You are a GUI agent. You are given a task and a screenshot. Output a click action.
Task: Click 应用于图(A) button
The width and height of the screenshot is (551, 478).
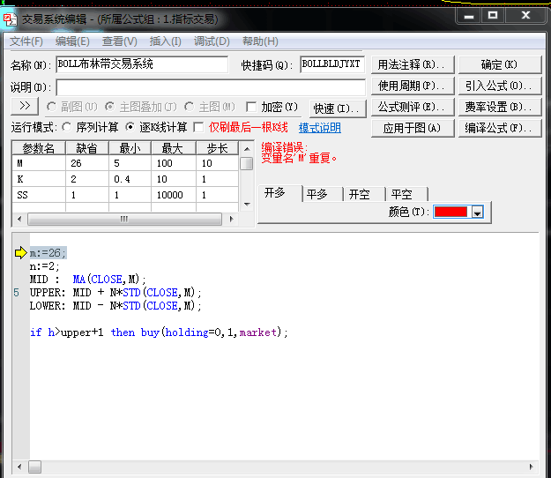click(413, 128)
